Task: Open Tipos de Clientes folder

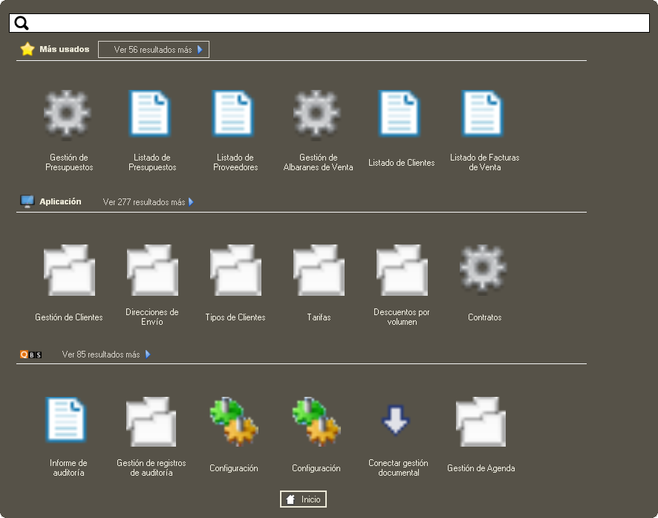Action: pyautogui.click(x=235, y=270)
